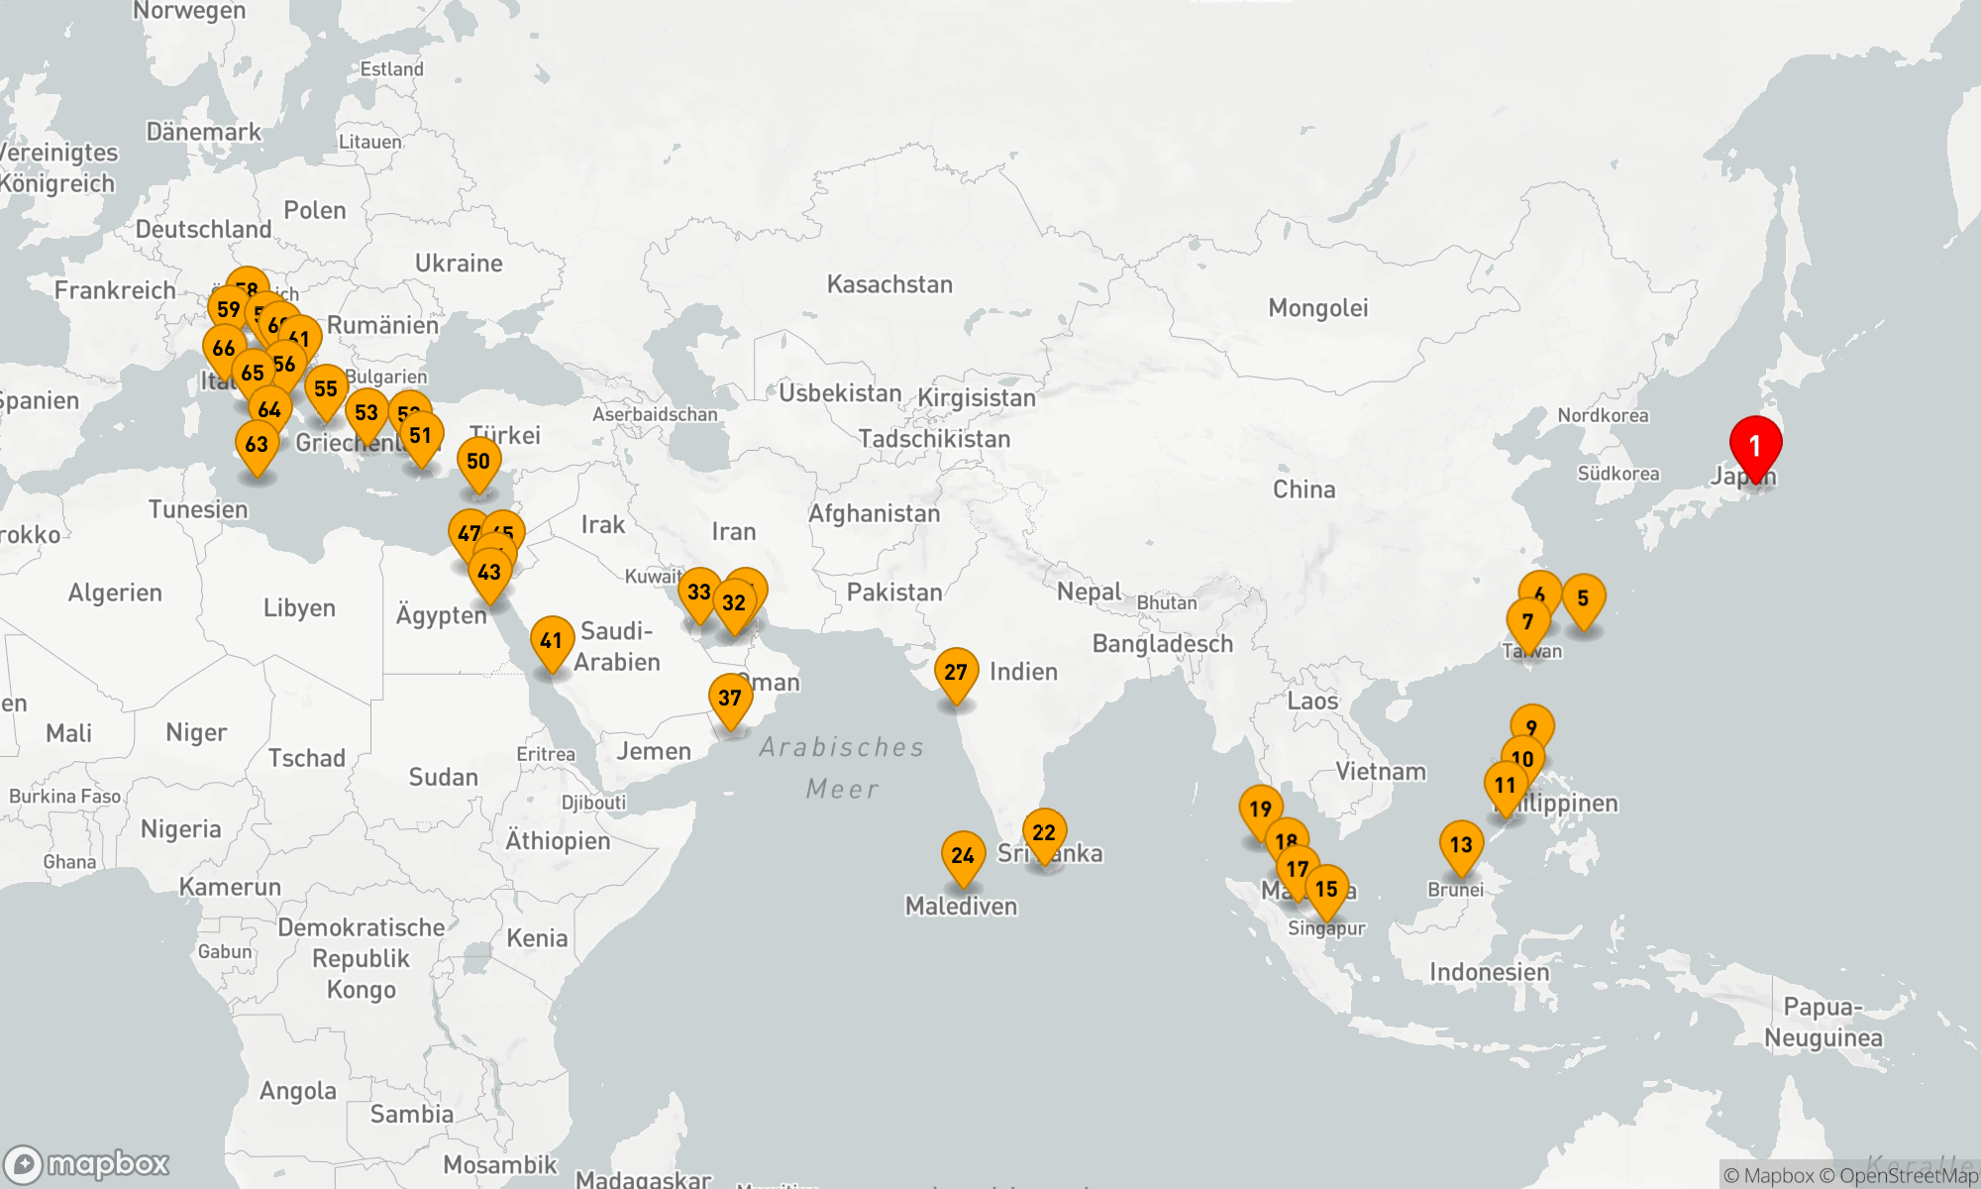Click marker 15 near Singapur

point(1327,889)
